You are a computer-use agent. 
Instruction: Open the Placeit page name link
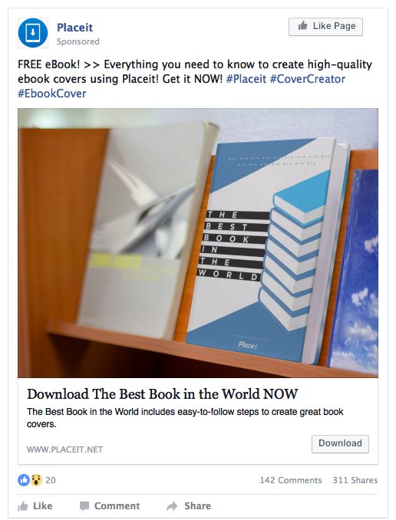74,28
